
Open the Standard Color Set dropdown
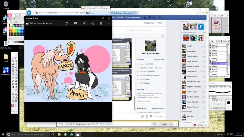tap(16, 22)
